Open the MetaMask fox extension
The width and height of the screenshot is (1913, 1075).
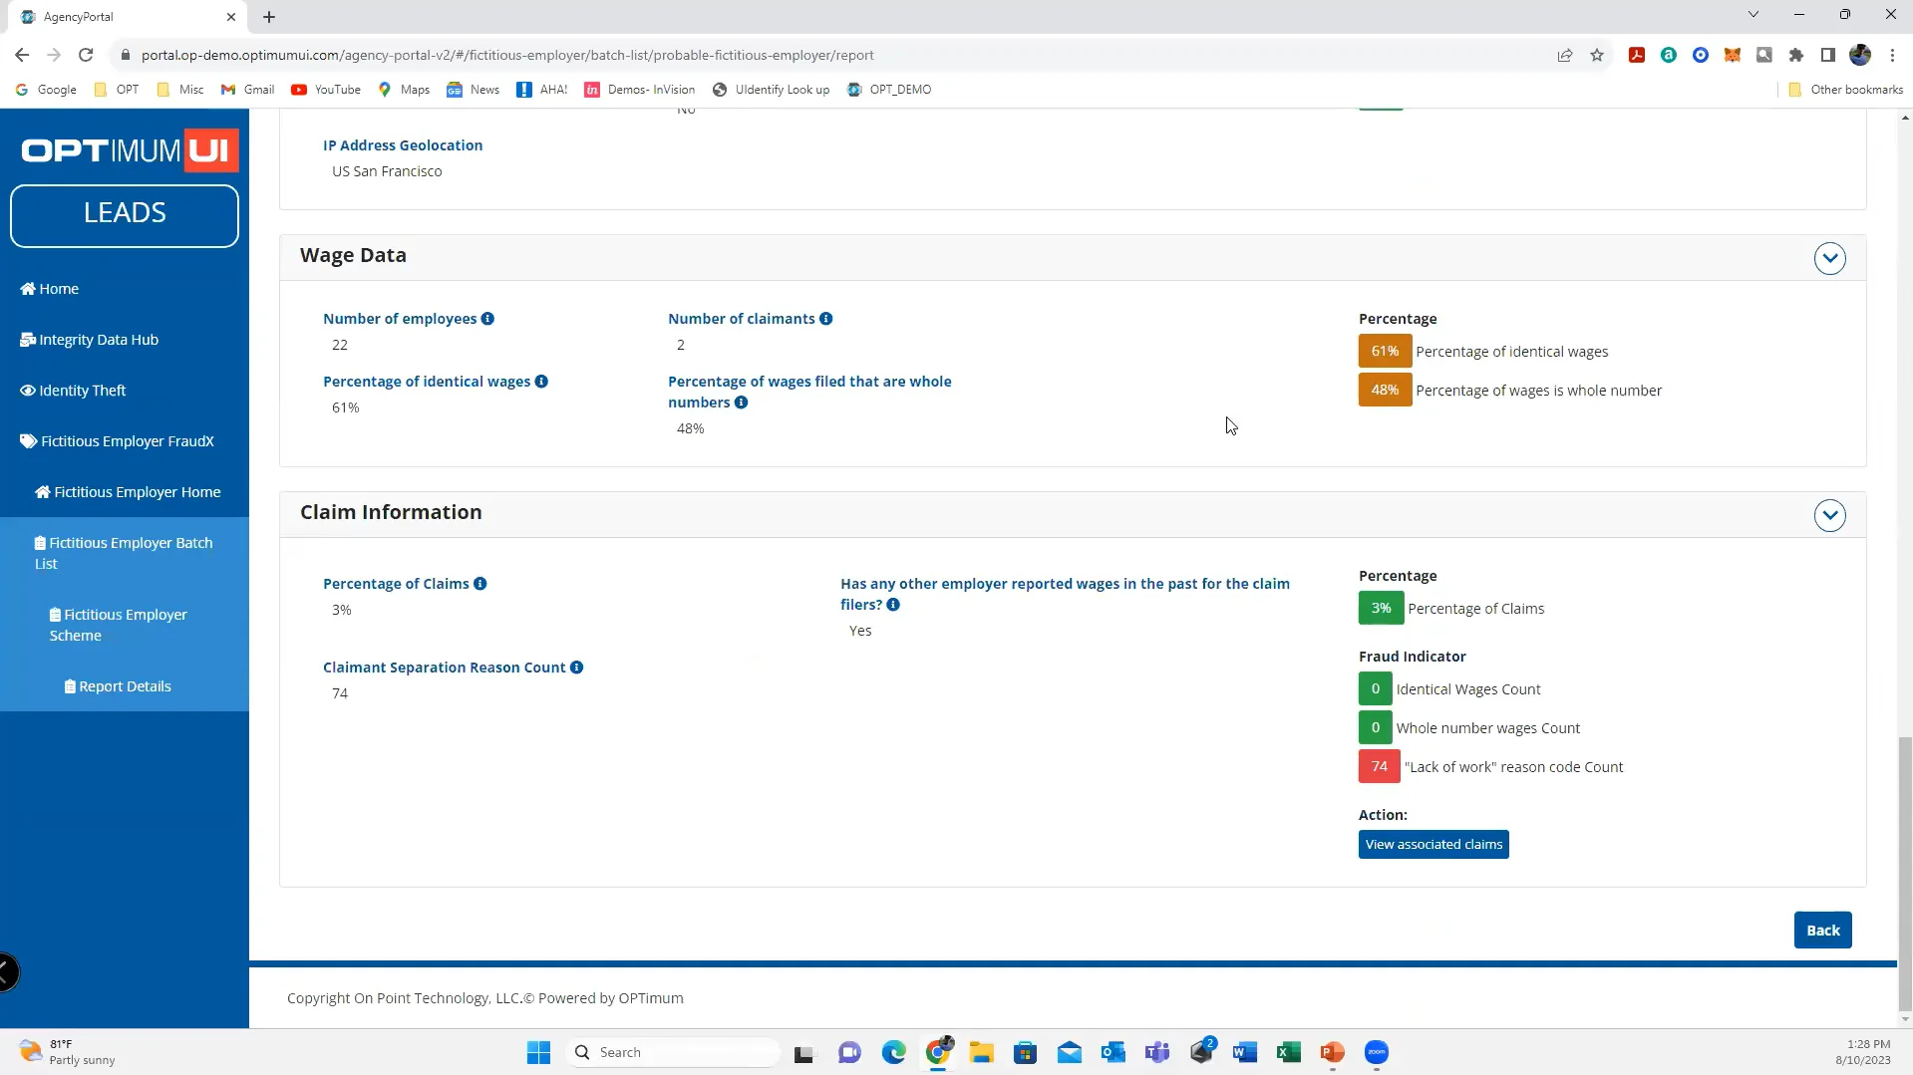tap(1733, 55)
